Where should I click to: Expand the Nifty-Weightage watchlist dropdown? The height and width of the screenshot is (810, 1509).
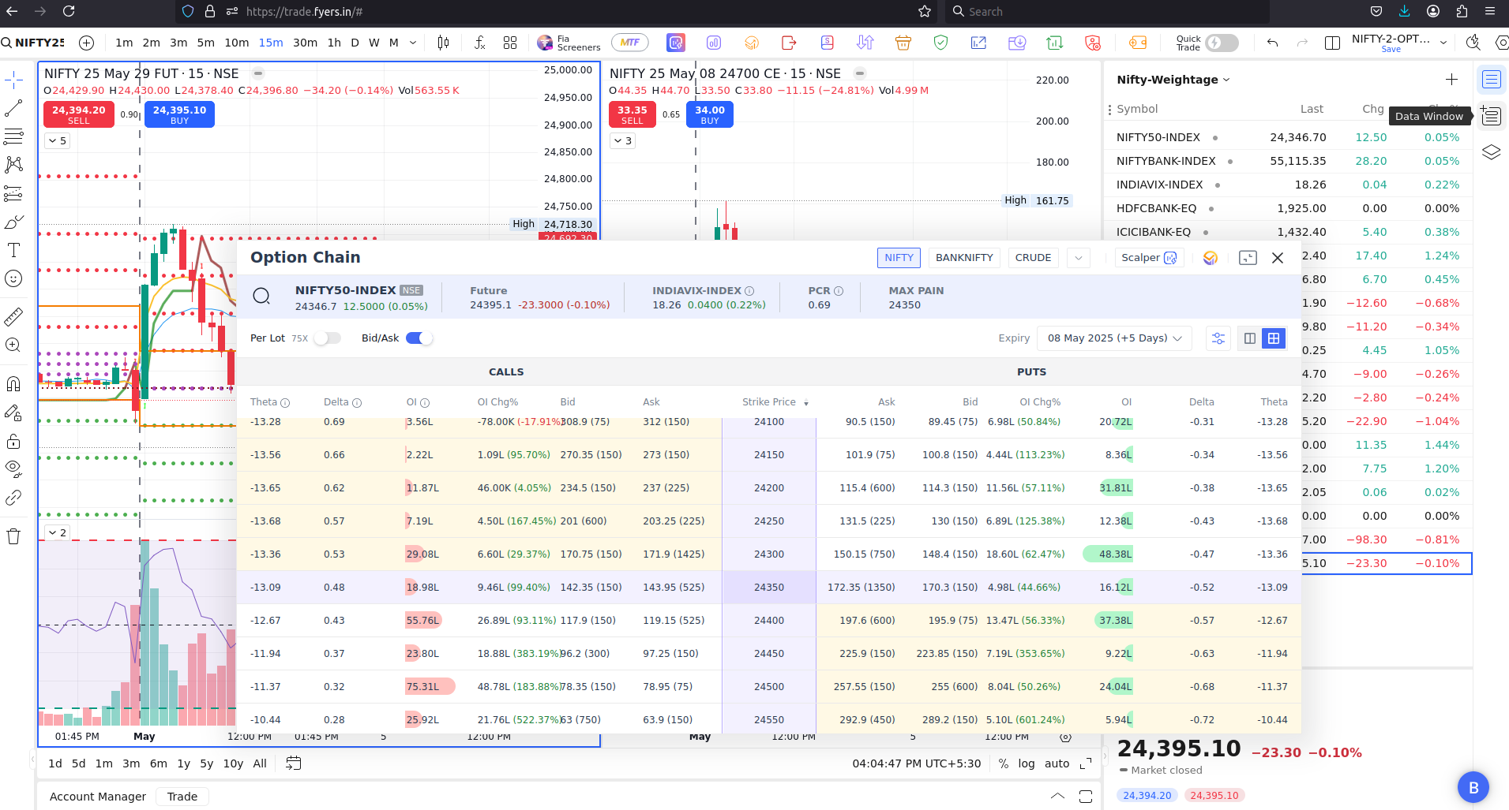(1226, 80)
